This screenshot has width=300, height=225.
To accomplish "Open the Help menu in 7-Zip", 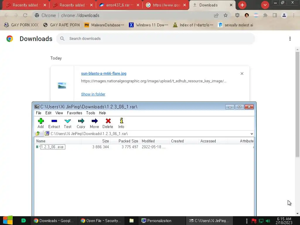I will pos(102,113).
